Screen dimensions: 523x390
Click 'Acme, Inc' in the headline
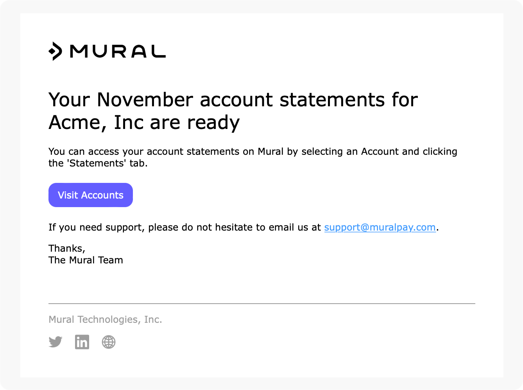pos(95,123)
